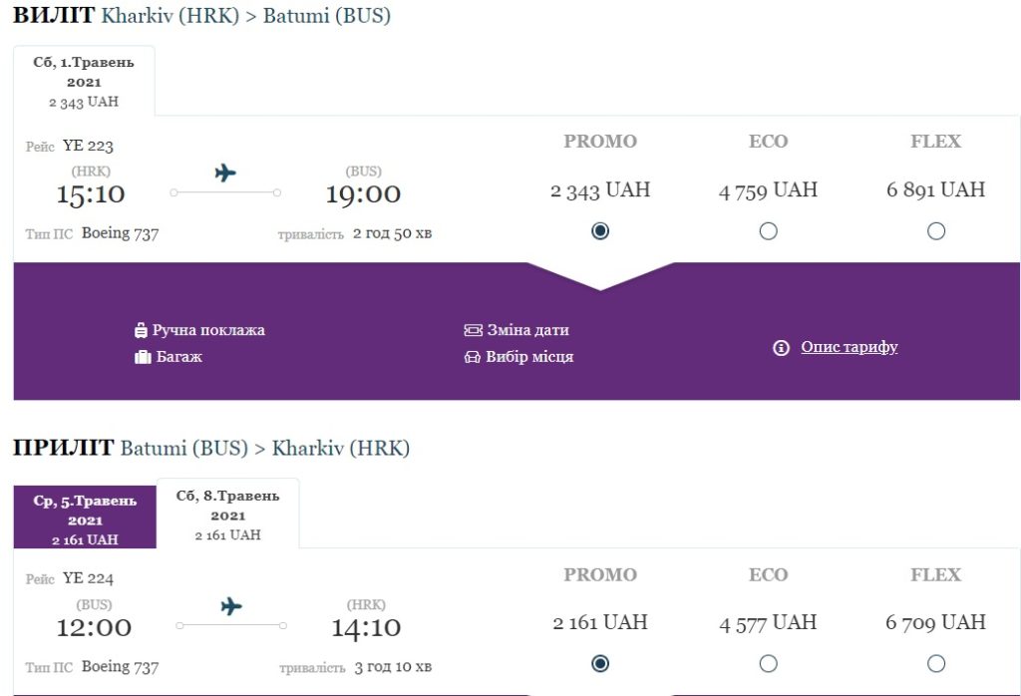Select ECO fare for the return flight
This screenshot has width=1021, height=696.
tap(768, 663)
